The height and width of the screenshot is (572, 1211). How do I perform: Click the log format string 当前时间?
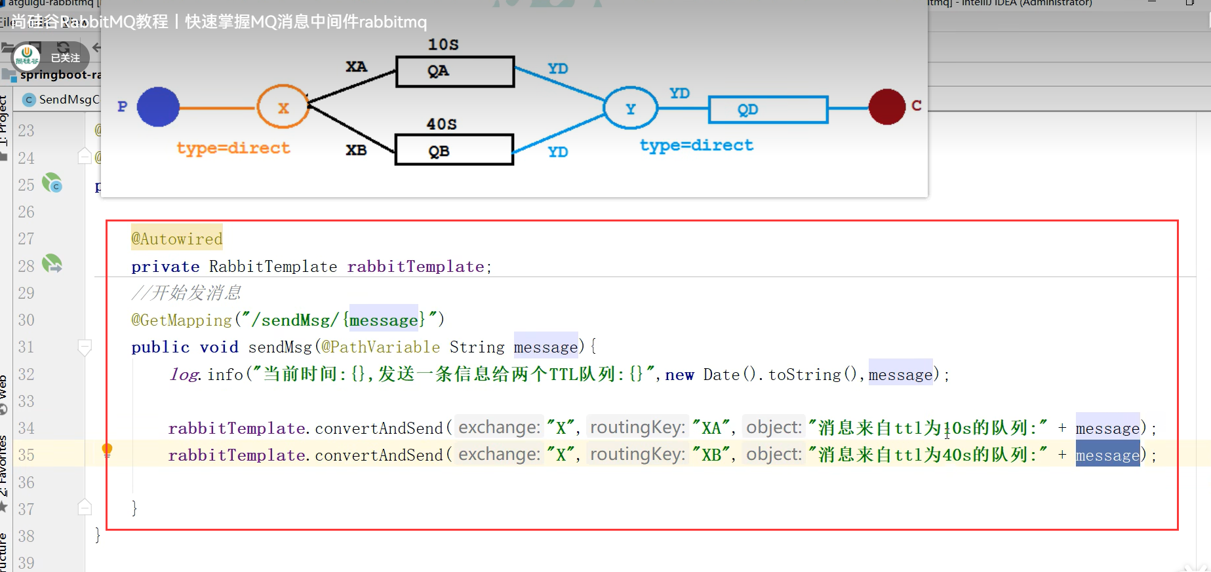click(x=454, y=374)
